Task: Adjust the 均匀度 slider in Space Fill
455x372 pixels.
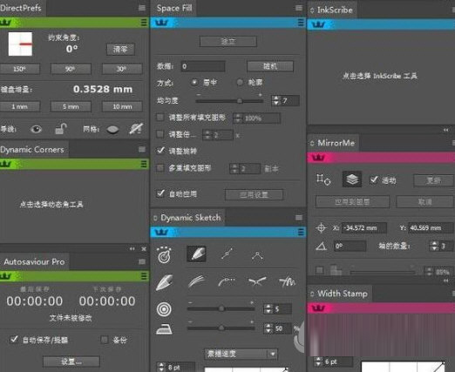Action: pos(229,101)
